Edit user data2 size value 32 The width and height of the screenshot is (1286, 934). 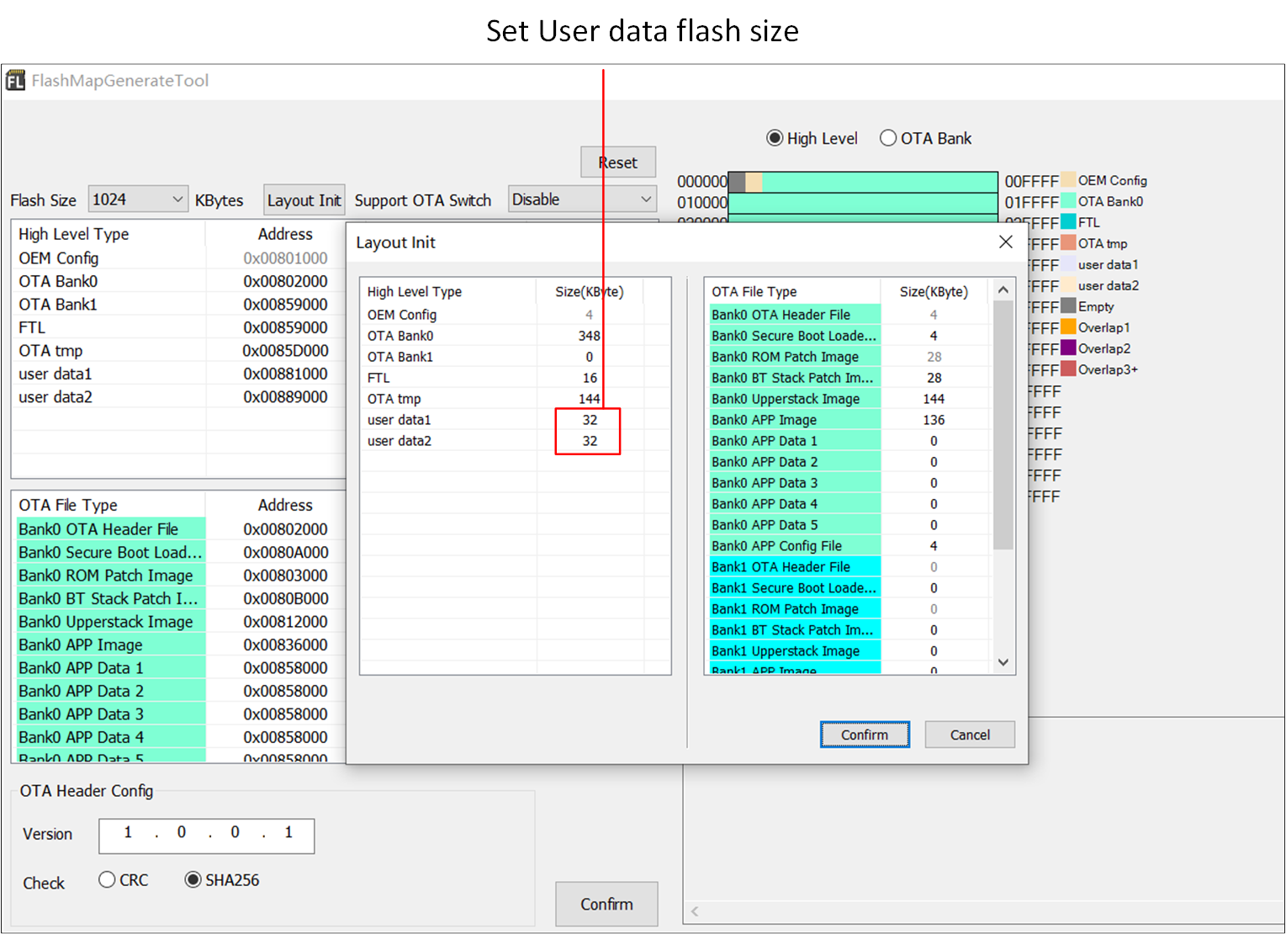(590, 441)
